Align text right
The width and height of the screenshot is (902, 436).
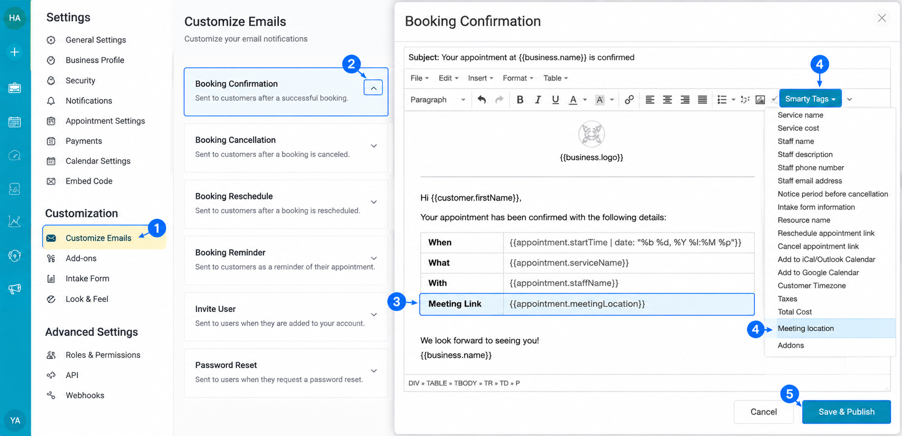click(x=685, y=99)
